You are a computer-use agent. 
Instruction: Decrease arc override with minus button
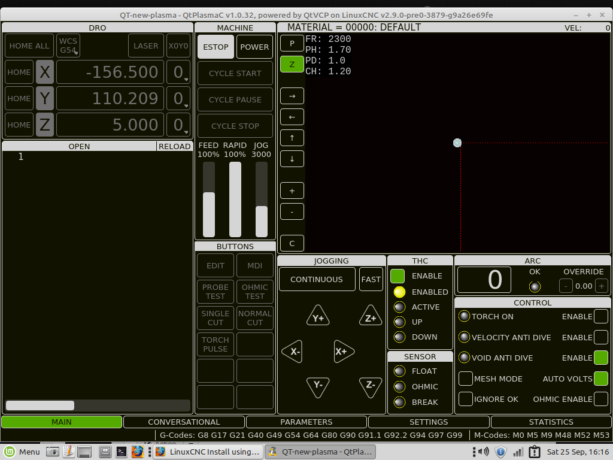(x=566, y=286)
